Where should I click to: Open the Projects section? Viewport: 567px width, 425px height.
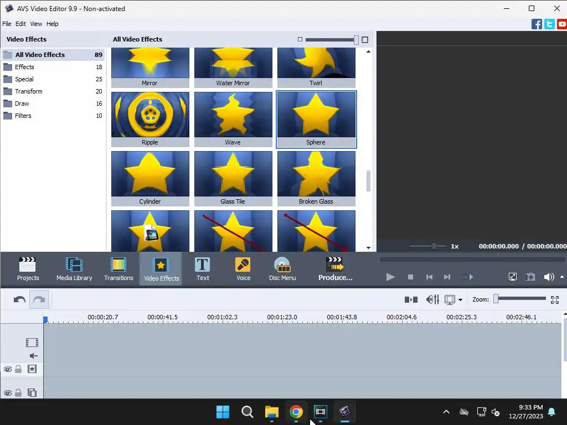(28, 269)
